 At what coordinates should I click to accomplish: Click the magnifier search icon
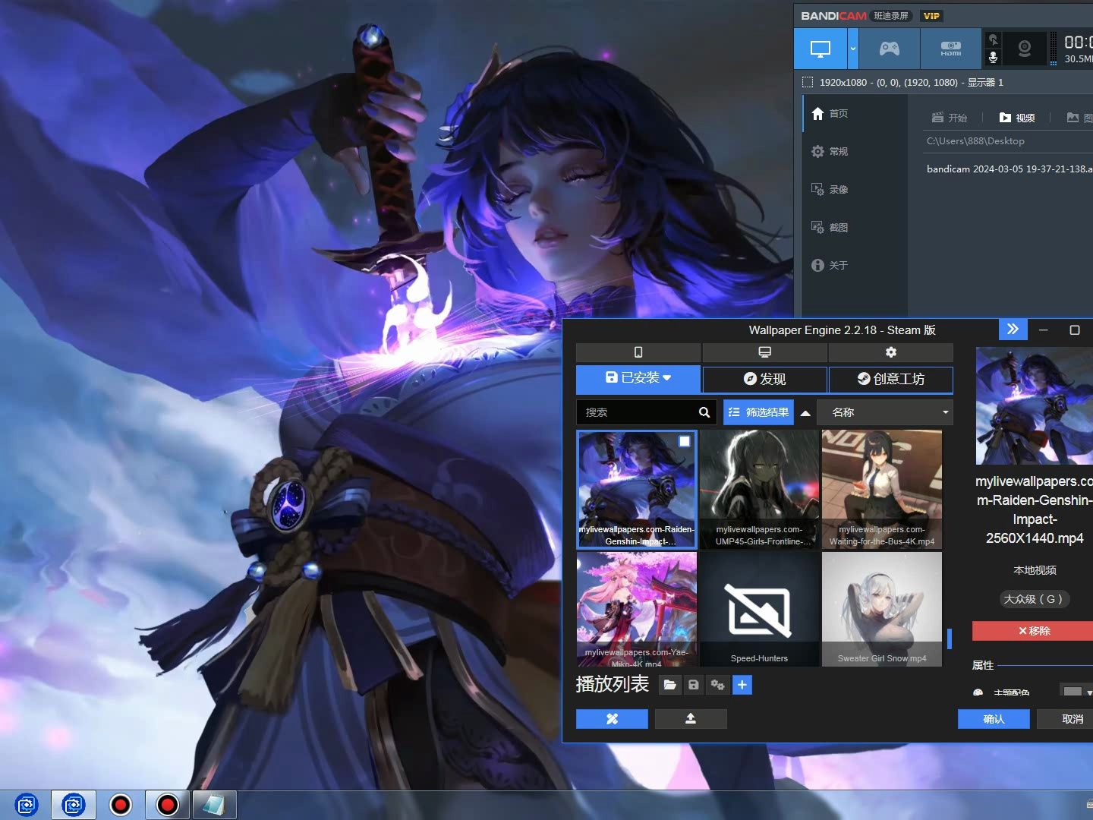tap(704, 412)
